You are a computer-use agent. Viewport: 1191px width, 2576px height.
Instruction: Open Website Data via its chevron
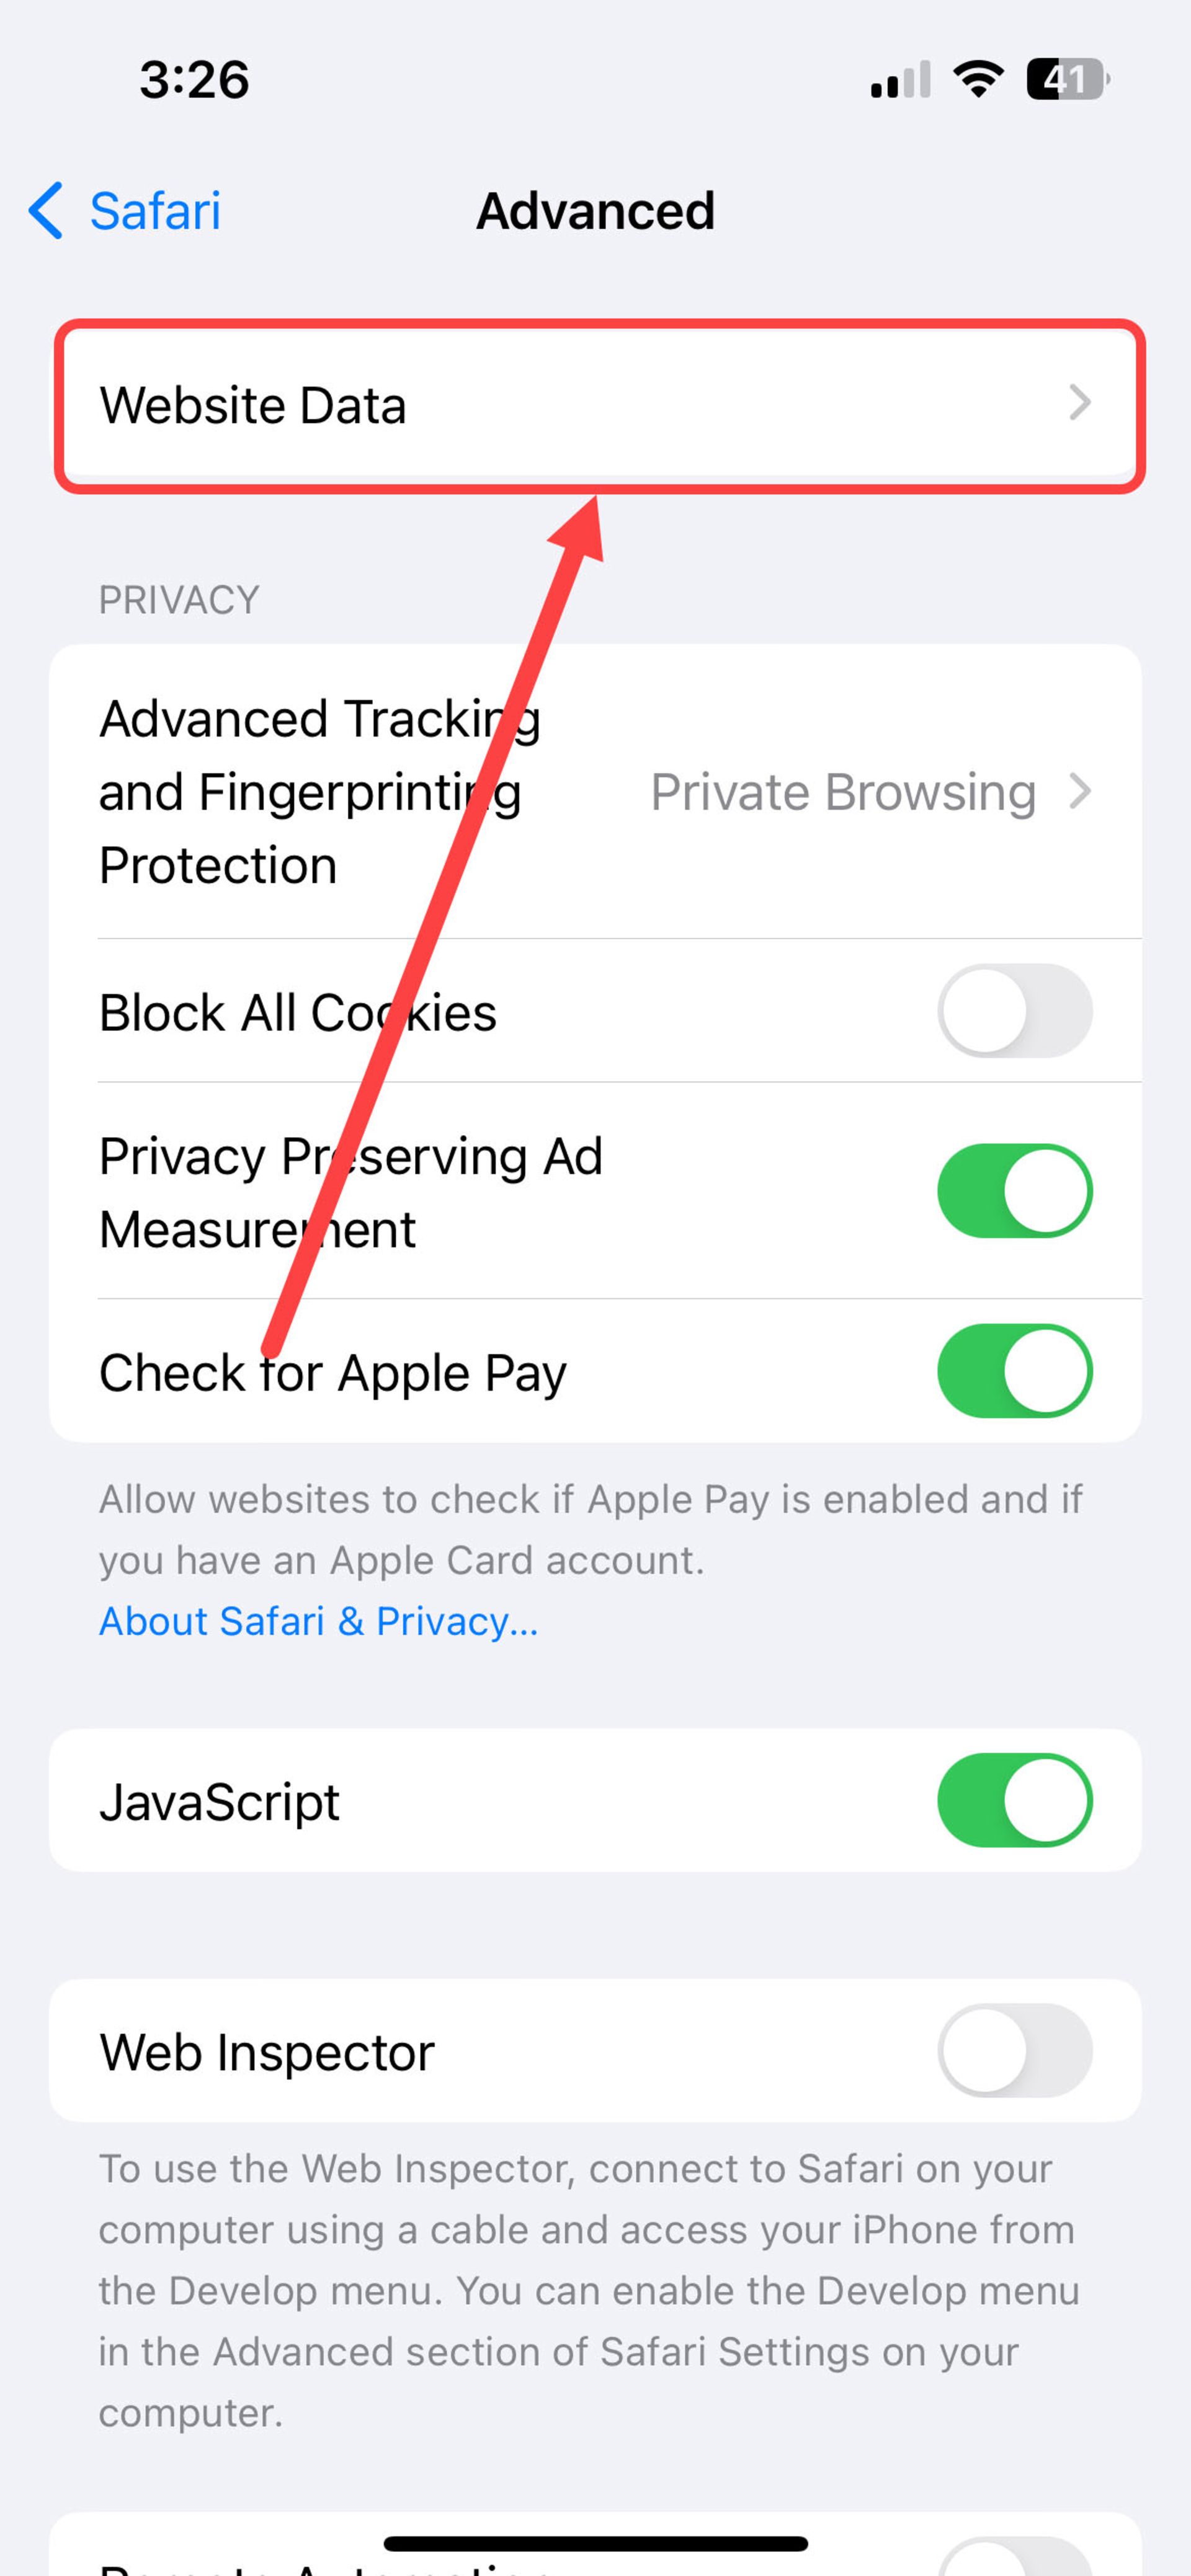point(1079,403)
